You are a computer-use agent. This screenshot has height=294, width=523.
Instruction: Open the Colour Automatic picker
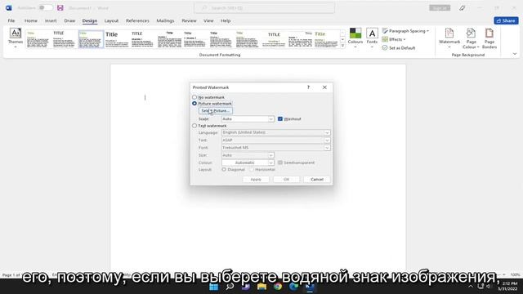[248, 163]
